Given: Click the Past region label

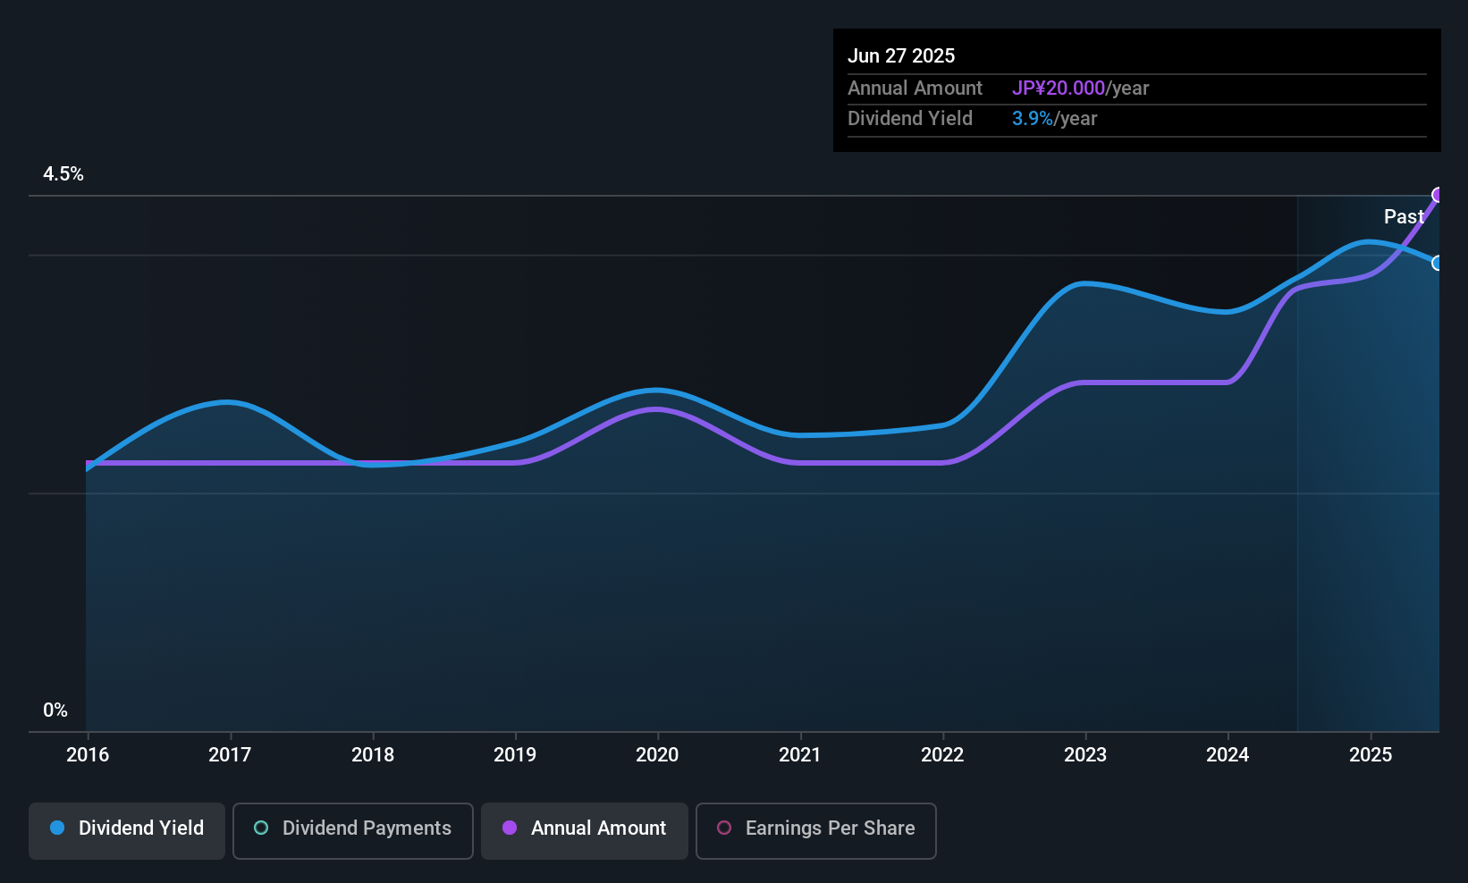Looking at the screenshot, I should click(x=1404, y=216).
